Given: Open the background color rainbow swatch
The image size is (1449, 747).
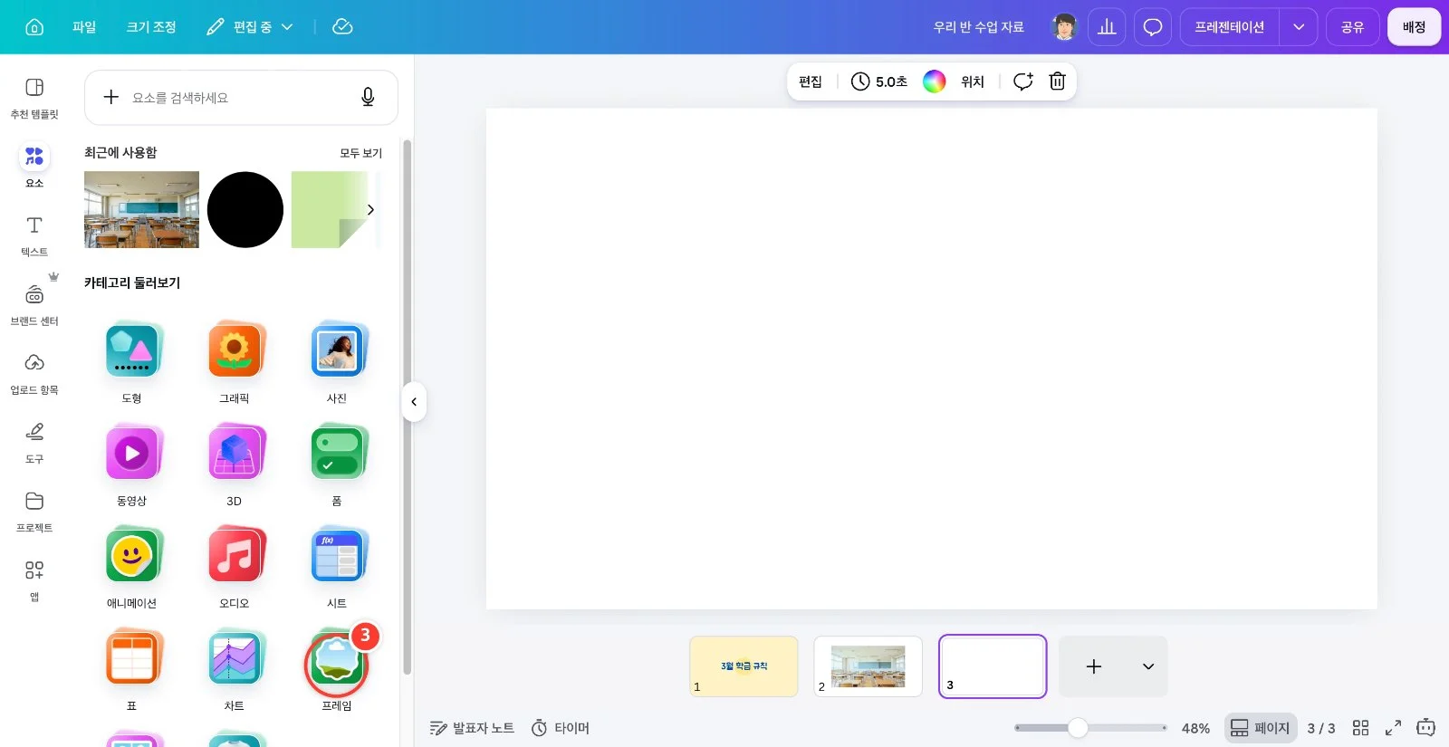Looking at the screenshot, I should coord(934,81).
